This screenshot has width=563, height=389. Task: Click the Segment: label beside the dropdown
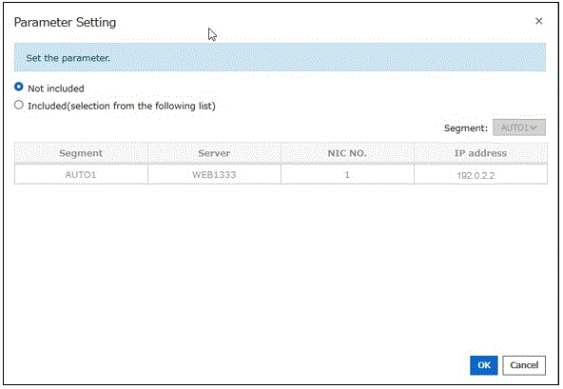click(x=466, y=128)
